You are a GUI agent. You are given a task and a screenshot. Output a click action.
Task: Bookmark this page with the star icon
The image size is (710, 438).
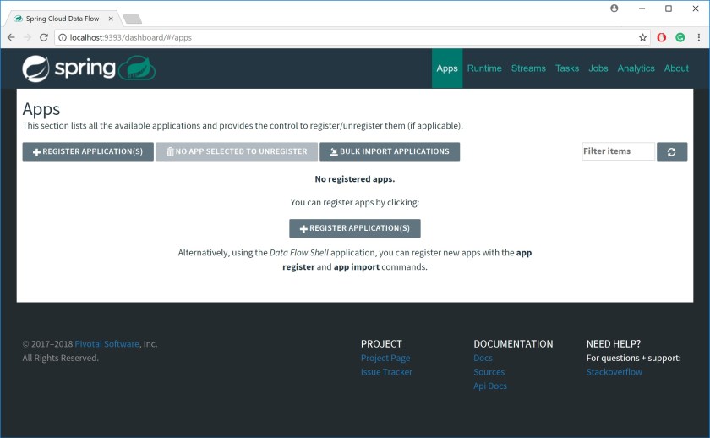(642, 37)
